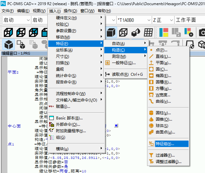This screenshot has height=173, width=205.
Task: Click the 工作平面 workplane field
Action: point(189,20)
